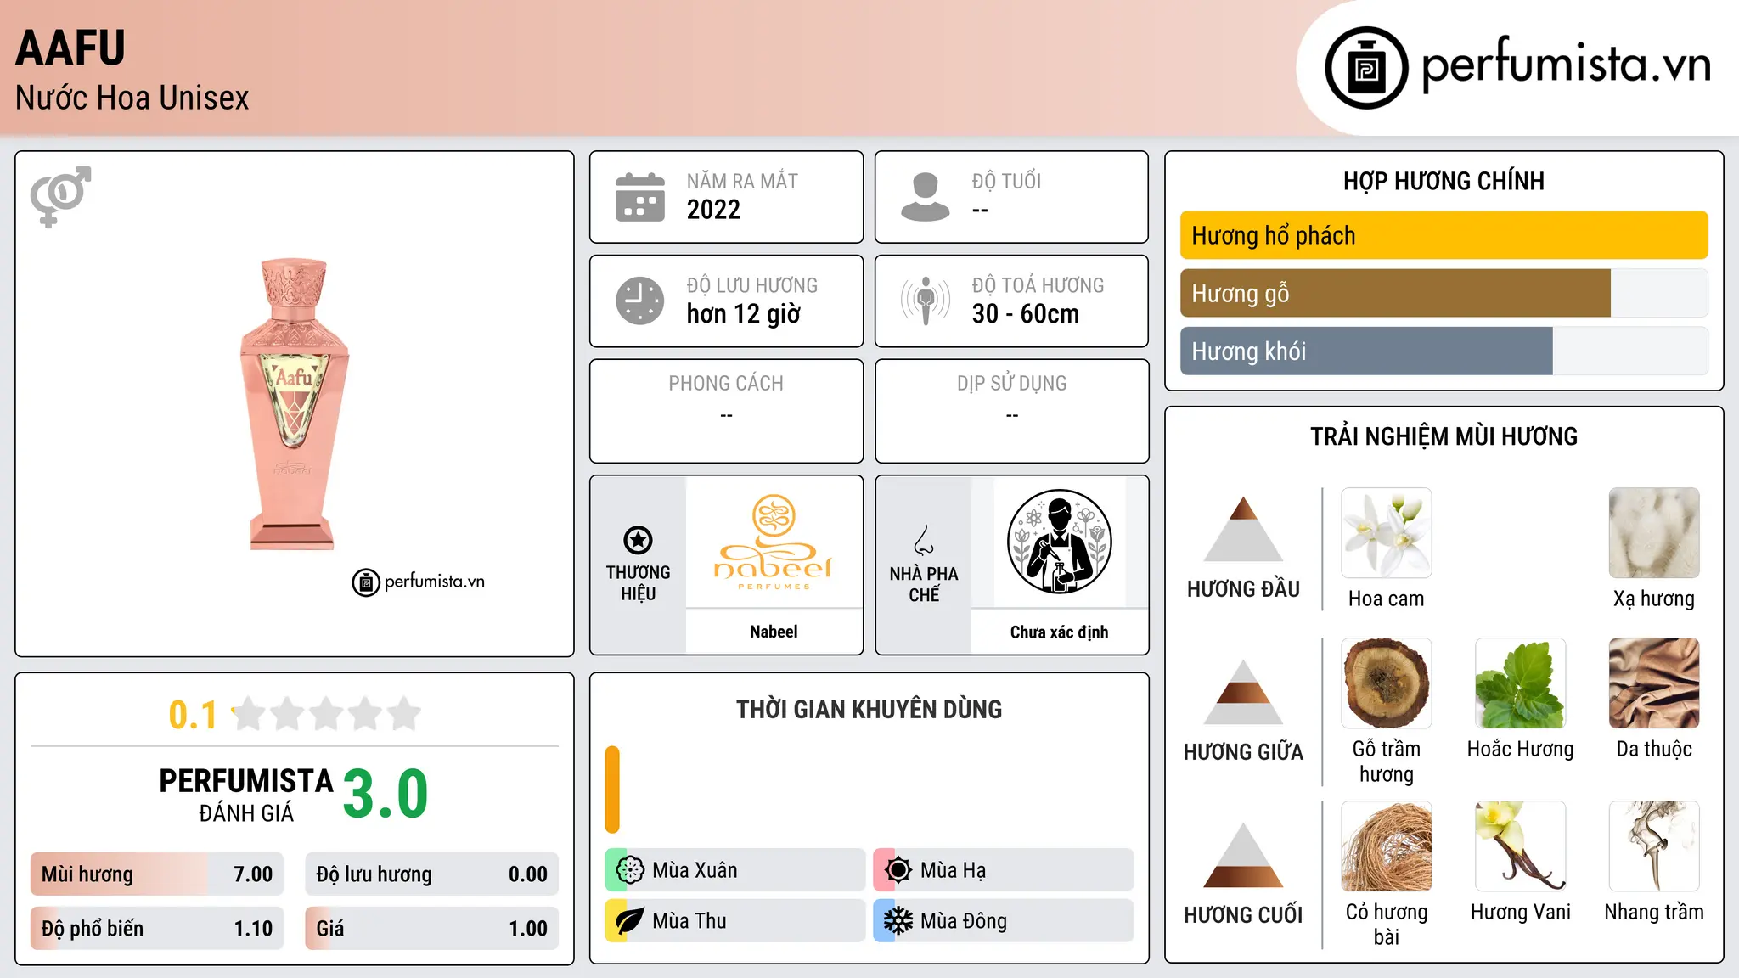Click the five-star rating icons

(x=326, y=714)
